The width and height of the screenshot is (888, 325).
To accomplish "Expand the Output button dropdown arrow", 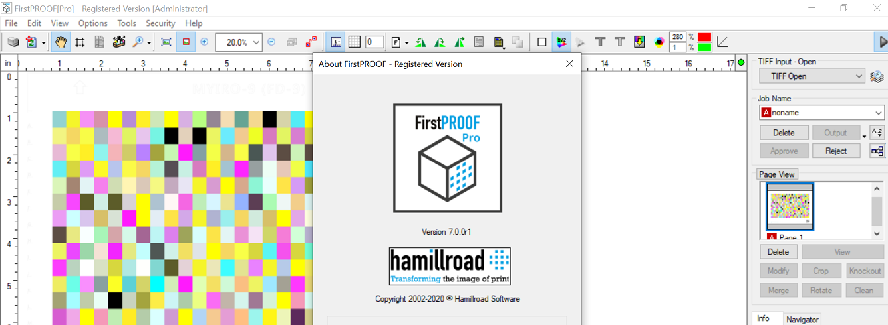I will click(864, 135).
